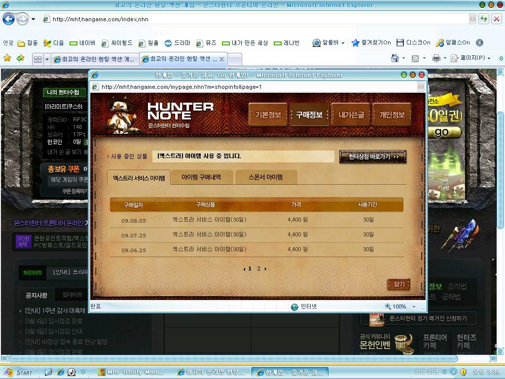The width and height of the screenshot is (505, 379).
Task: Click the Add to Favorites icon
Action: click(x=20, y=58)
